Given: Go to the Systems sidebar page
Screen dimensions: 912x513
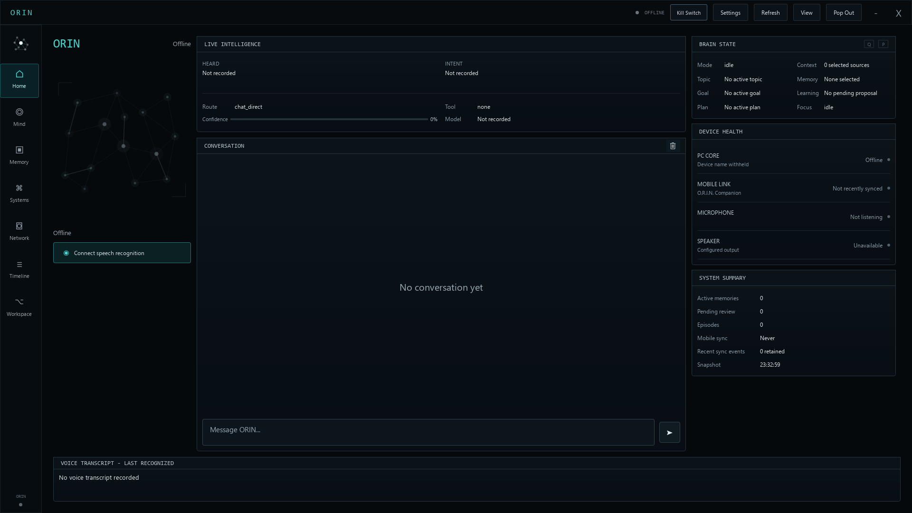Looking at the screenshot, I should click(x=19, y=194).
